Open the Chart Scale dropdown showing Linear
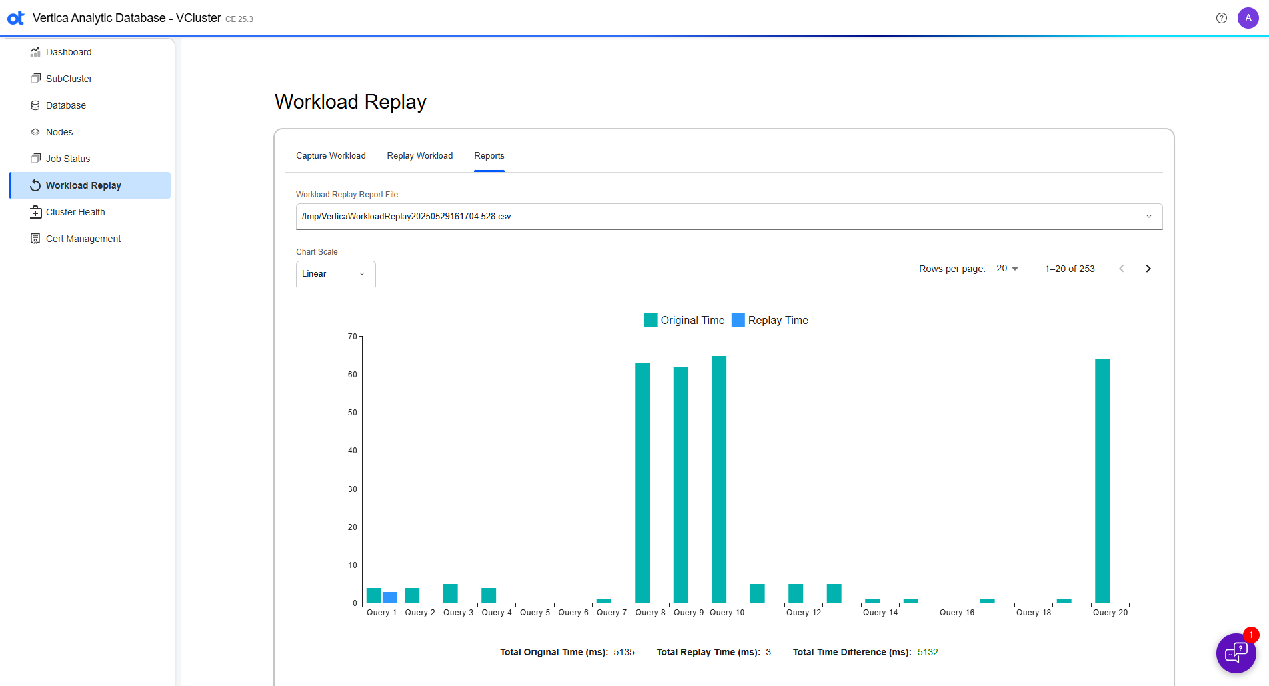1269x686 pixels. [x=335, y=273]
